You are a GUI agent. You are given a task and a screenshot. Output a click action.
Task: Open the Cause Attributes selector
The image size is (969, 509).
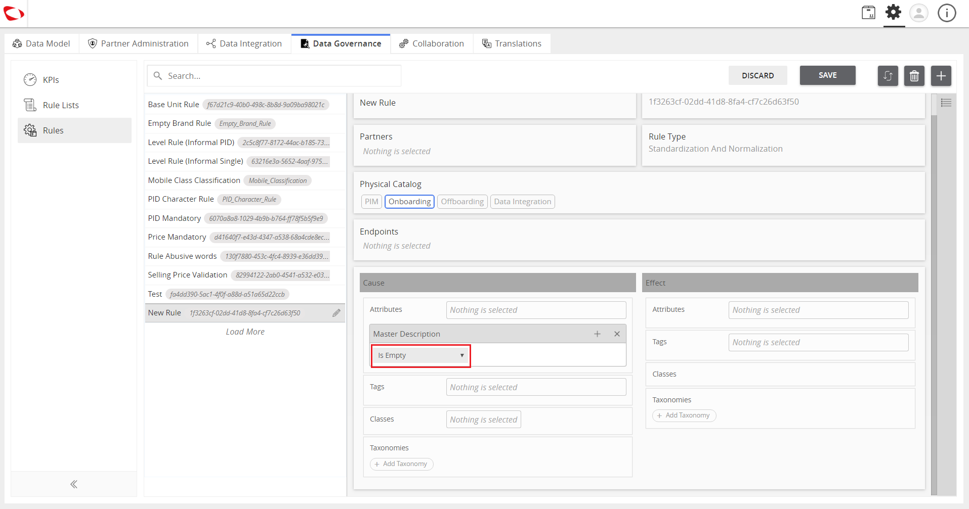(536, 310)
